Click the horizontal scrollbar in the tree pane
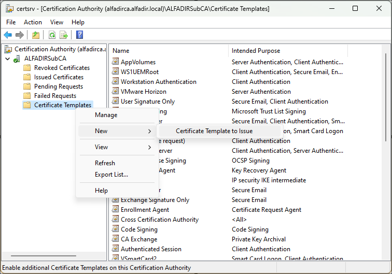Viewport: 392px width, 274px height. click(x=44, y=256)
